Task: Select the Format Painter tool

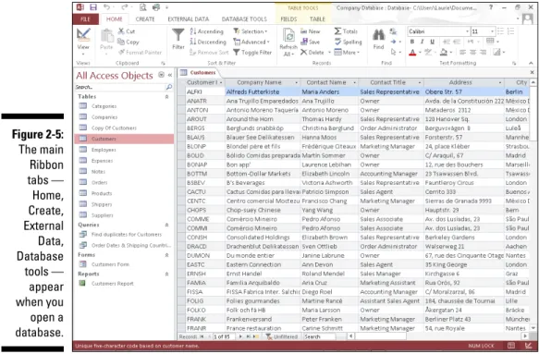Action: pyautogui.click(x=140, y=53)
